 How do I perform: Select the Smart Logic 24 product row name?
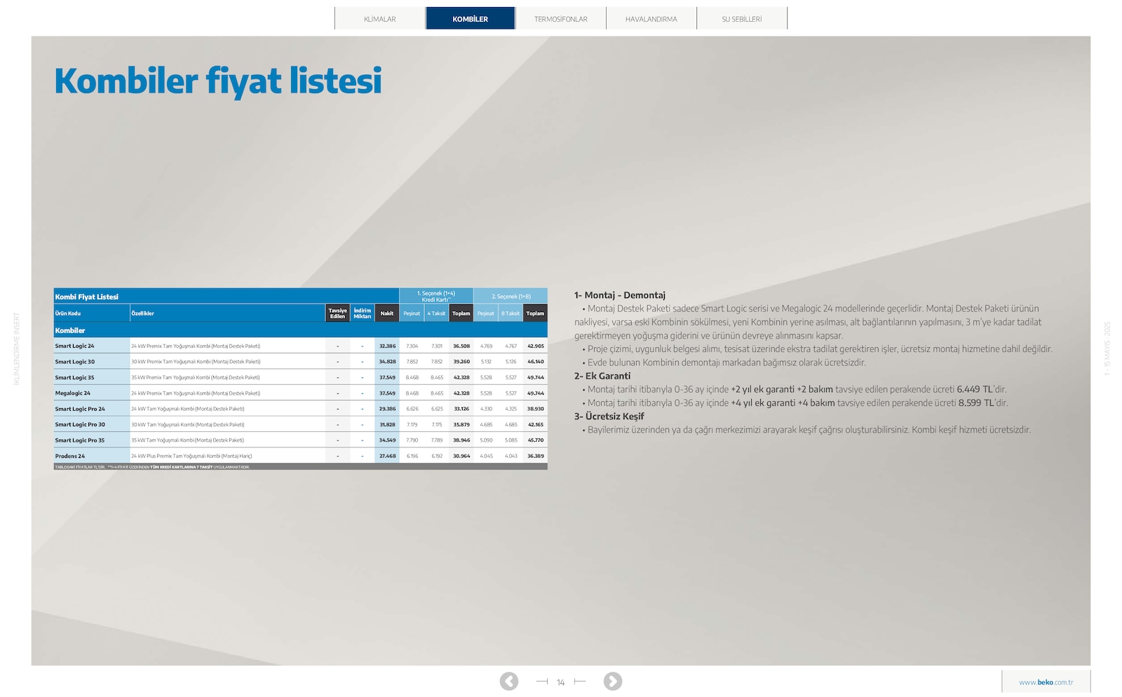75,346
